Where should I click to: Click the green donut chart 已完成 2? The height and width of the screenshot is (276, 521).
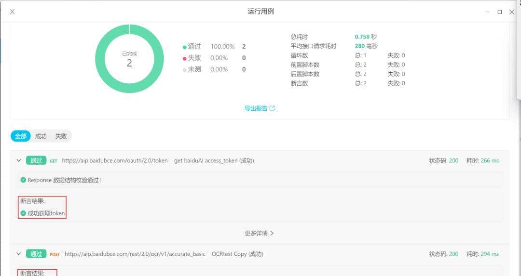pos(130,59)
